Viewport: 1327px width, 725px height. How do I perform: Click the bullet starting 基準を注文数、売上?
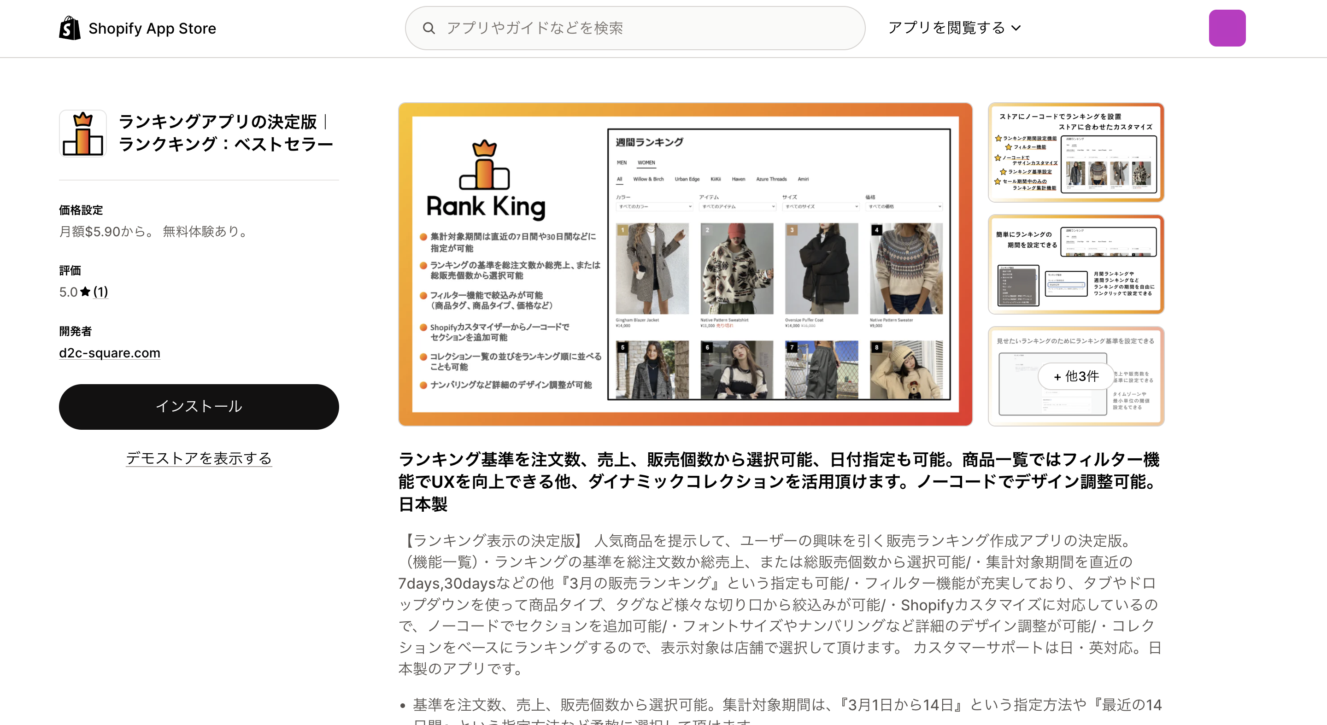point(787,711)
